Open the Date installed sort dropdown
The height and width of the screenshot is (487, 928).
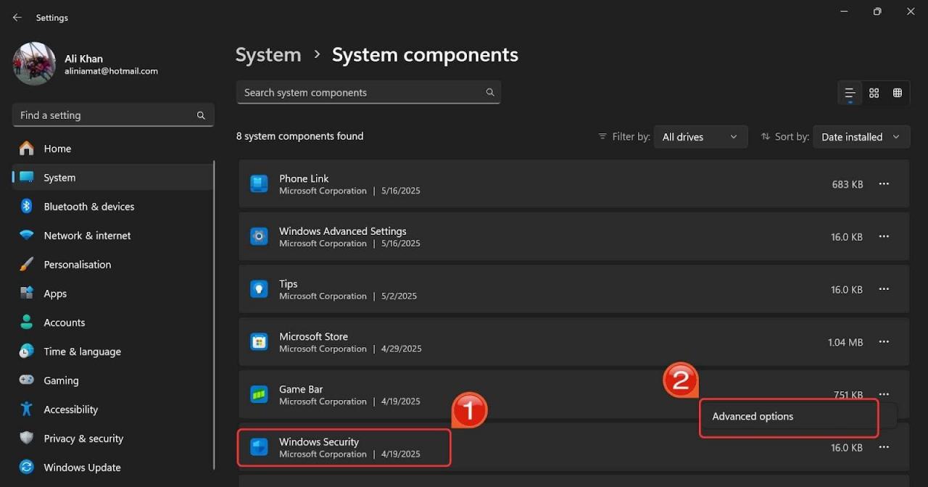point(861,136)
